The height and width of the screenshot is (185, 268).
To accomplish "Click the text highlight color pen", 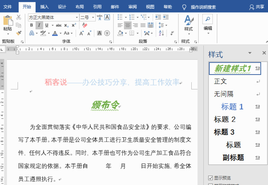I will [x=43, y=33].
